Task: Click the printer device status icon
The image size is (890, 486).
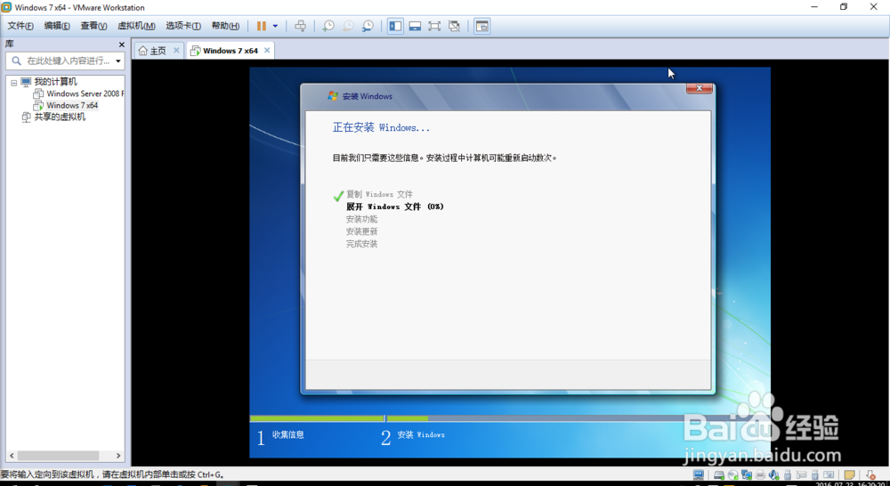Action: [x=760, y=474]
